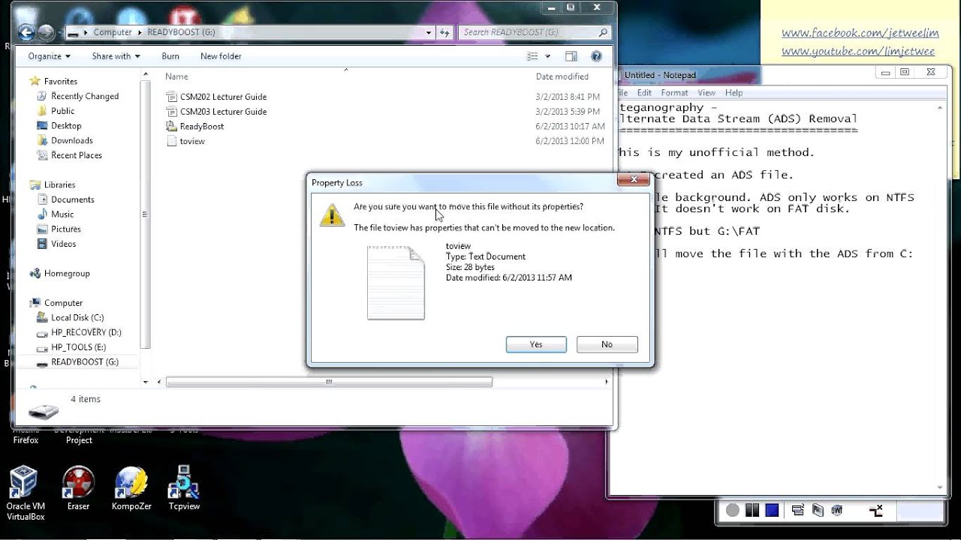Sort by the Date modified column header

[562, 76]
